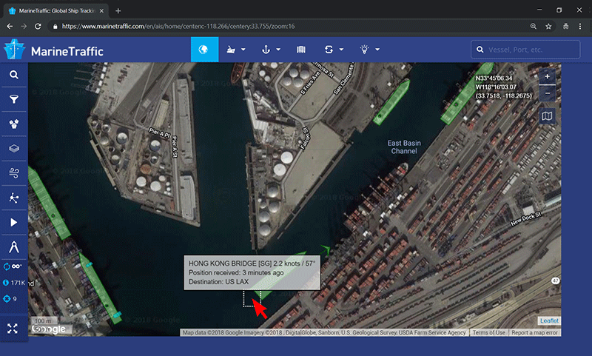This screenshot has width=592, height=356.
Task: Open the Leaflet attribution link
Action: tap(549, 320)
